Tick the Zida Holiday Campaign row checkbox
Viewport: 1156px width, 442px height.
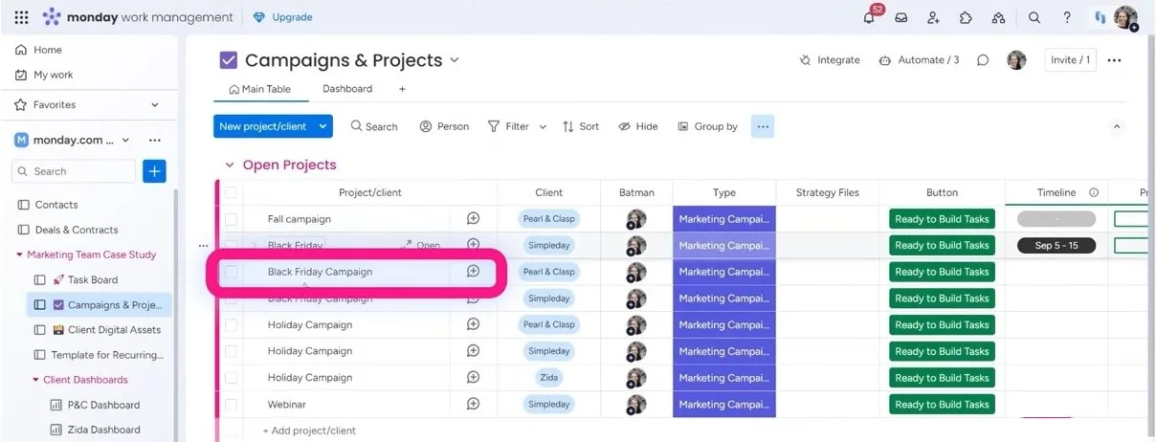point(231,378)
